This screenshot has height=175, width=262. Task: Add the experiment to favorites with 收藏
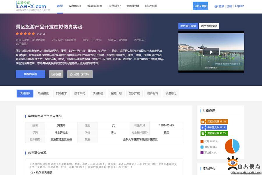[56, 74]
